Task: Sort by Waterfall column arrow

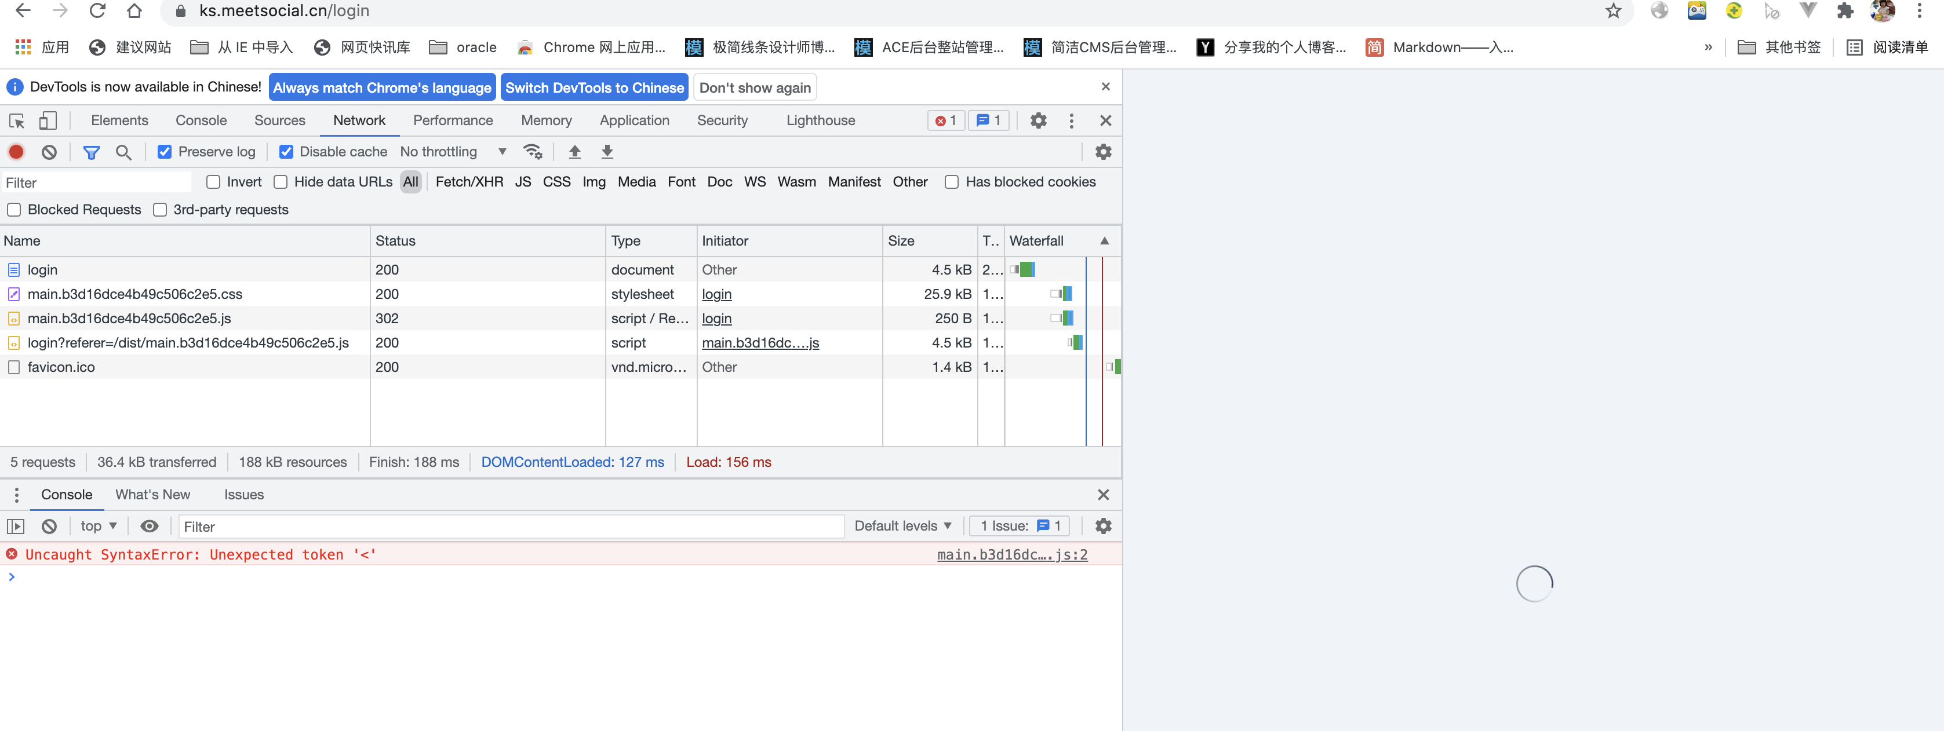Action: [x=1104, y=240]
